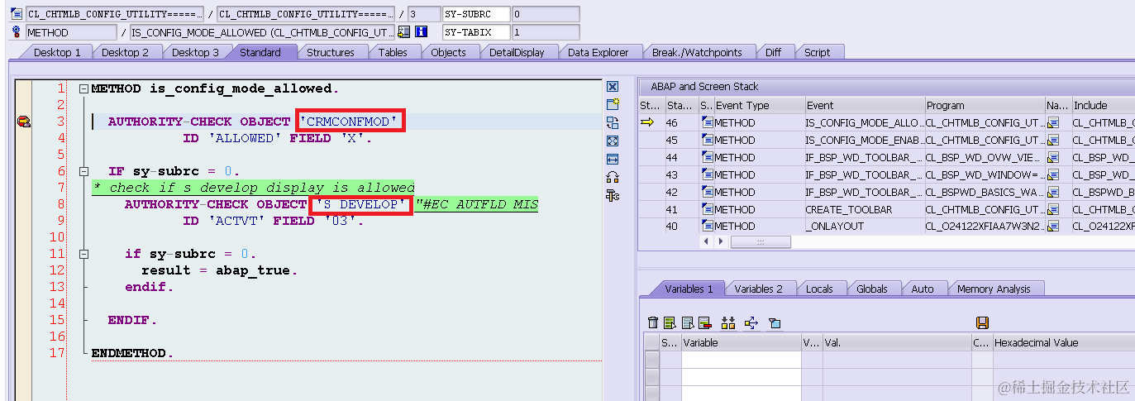Image resolution: width=1135 pixels, height=401 pixels.
Task: Switch to the Globals tab
Action: click(x=872, y=289)
